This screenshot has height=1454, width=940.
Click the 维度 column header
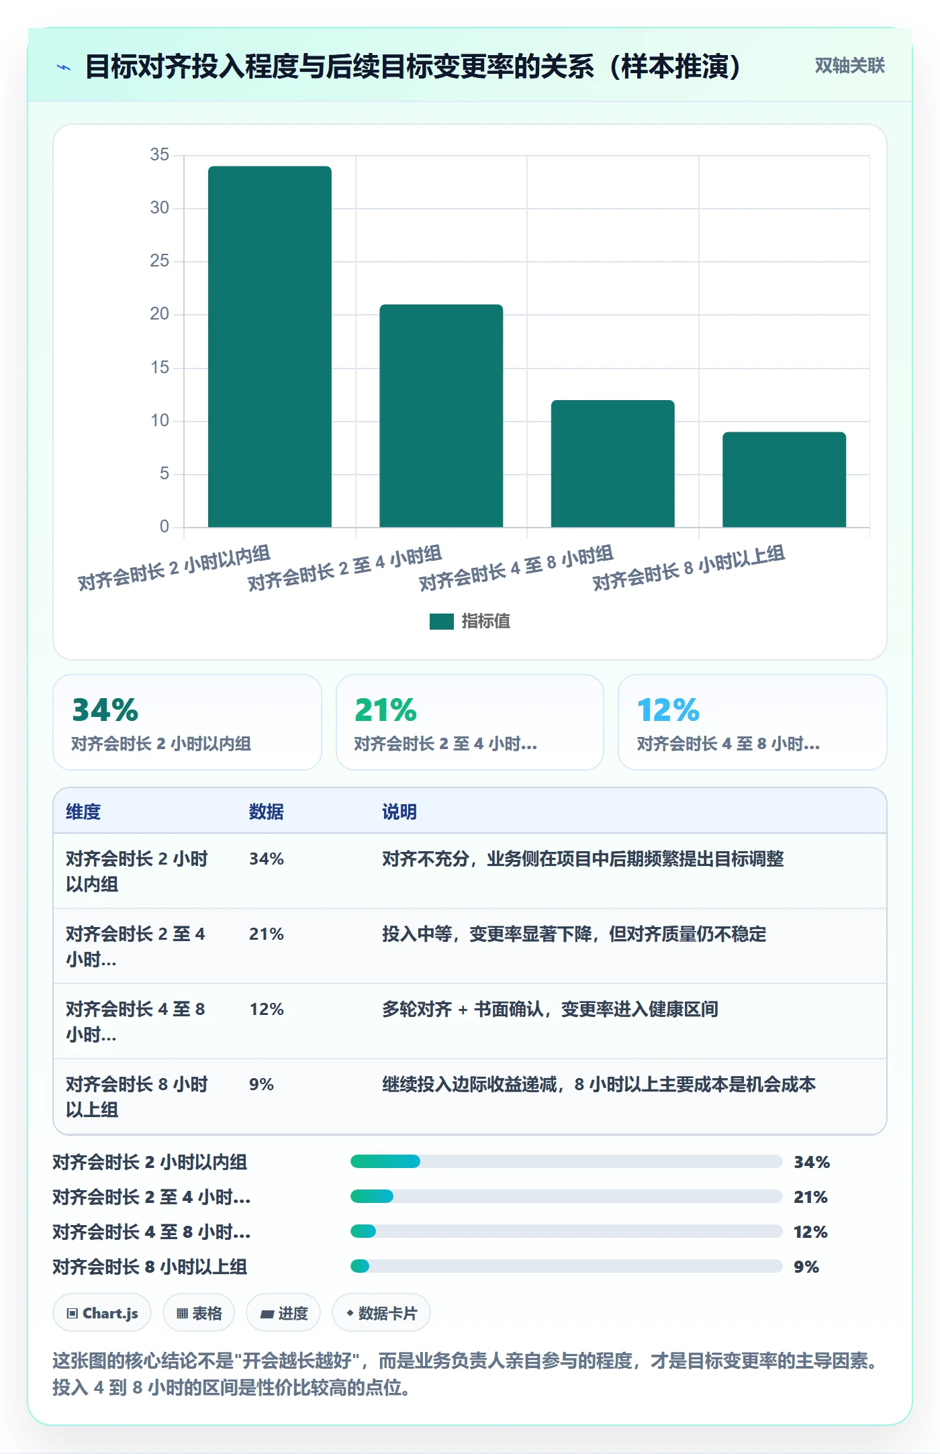point(83,812)
